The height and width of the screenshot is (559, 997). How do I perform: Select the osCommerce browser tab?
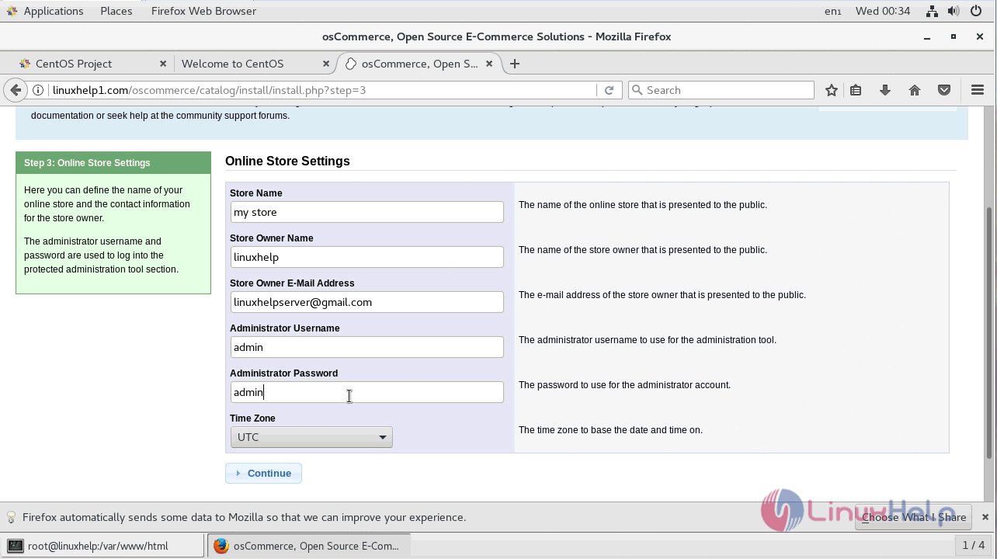[419, 64]
